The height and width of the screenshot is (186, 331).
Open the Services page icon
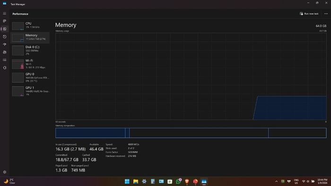(x=5, y=68)
